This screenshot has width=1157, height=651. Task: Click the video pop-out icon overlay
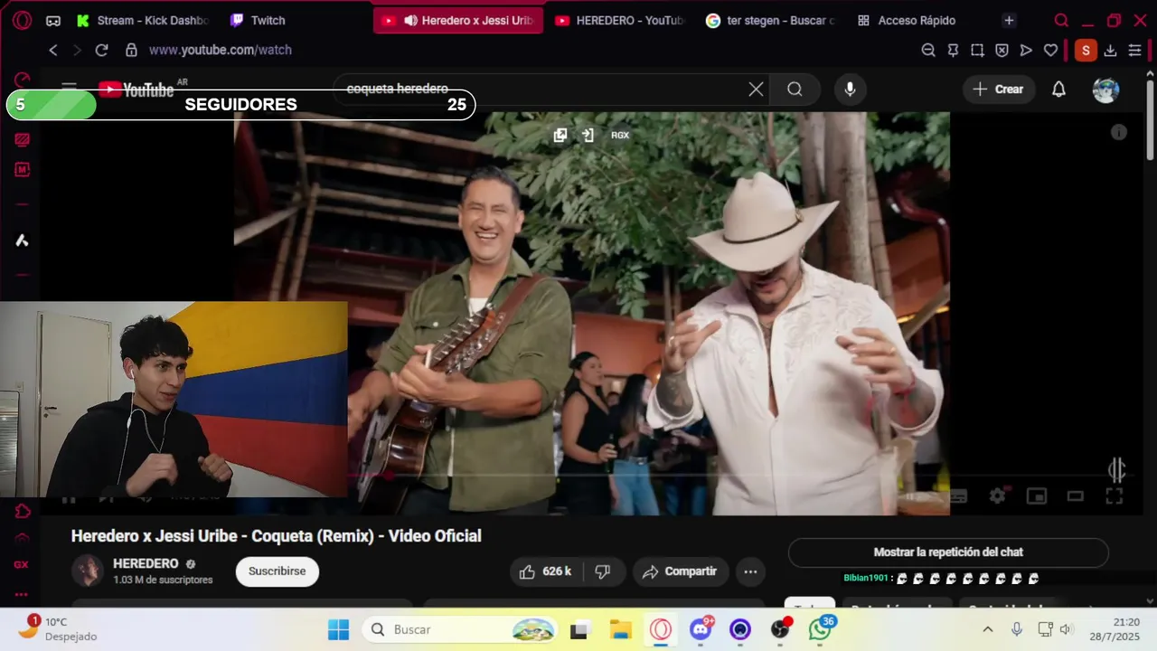pos(560,135)
